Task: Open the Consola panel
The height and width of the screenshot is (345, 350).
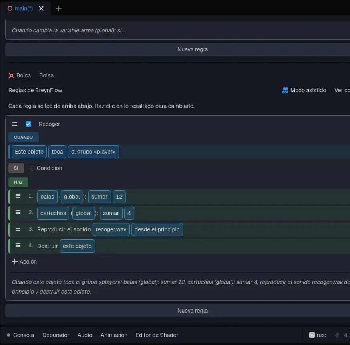Action: coord(24,335)
